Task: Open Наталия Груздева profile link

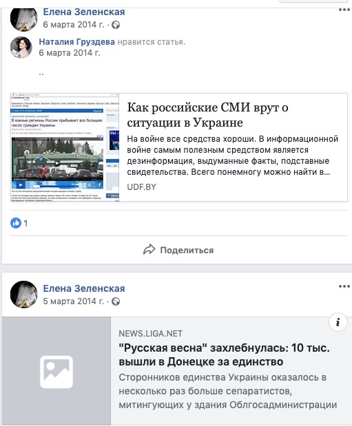Action: [x=76, y=42]
